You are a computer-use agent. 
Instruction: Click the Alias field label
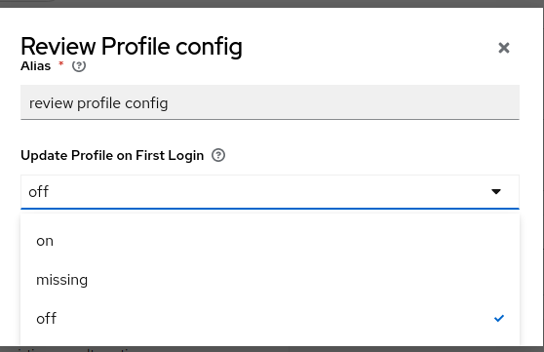click(x=36, y=65)
